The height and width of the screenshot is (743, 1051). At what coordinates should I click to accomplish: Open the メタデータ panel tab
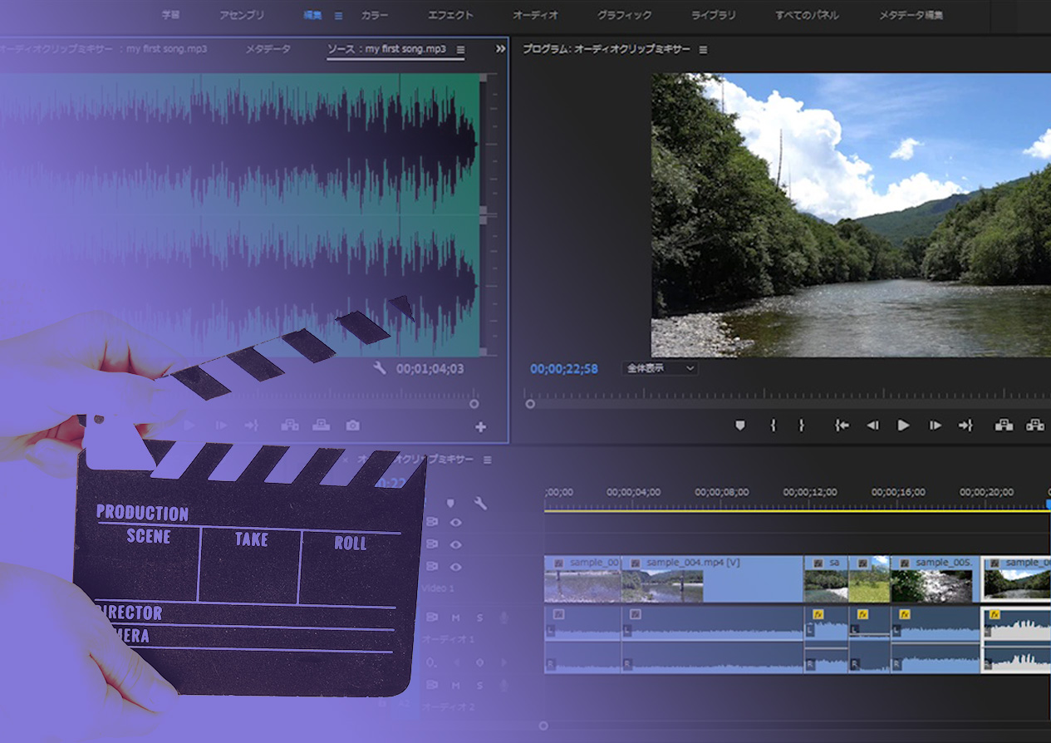(268, 49)
